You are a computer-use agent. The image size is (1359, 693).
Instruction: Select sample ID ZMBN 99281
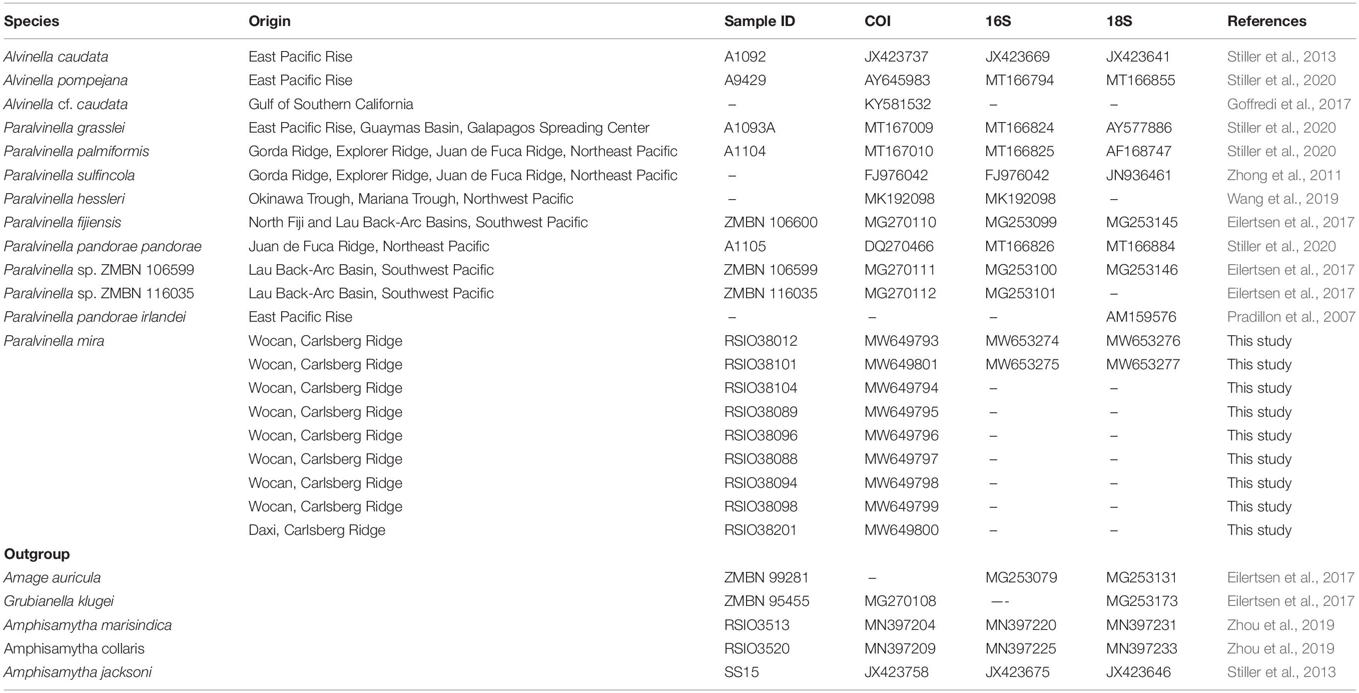click(x=766, y=577)
